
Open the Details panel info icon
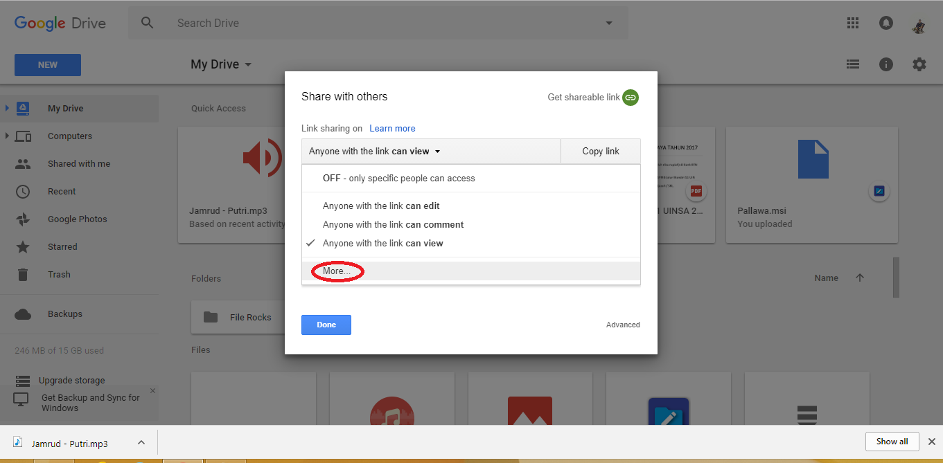(886, 64)
